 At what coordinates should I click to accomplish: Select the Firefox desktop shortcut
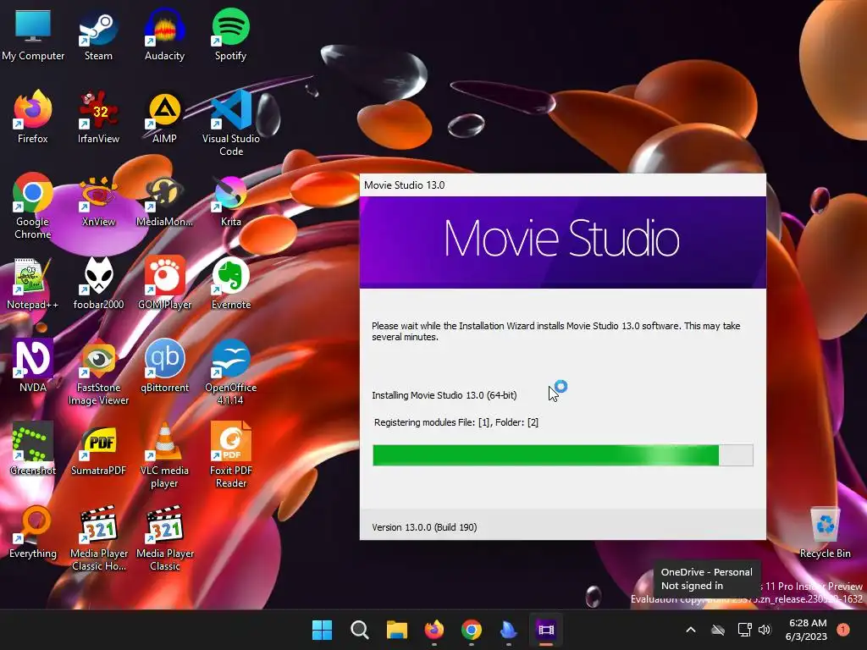point(33,117)
